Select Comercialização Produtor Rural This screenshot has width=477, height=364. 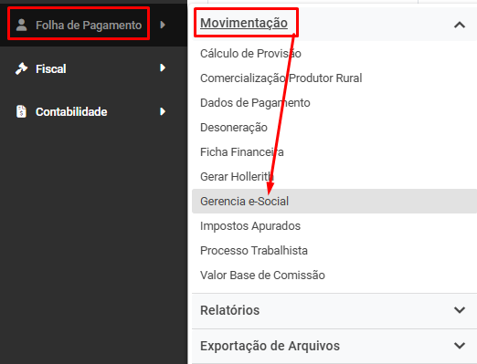281,78
